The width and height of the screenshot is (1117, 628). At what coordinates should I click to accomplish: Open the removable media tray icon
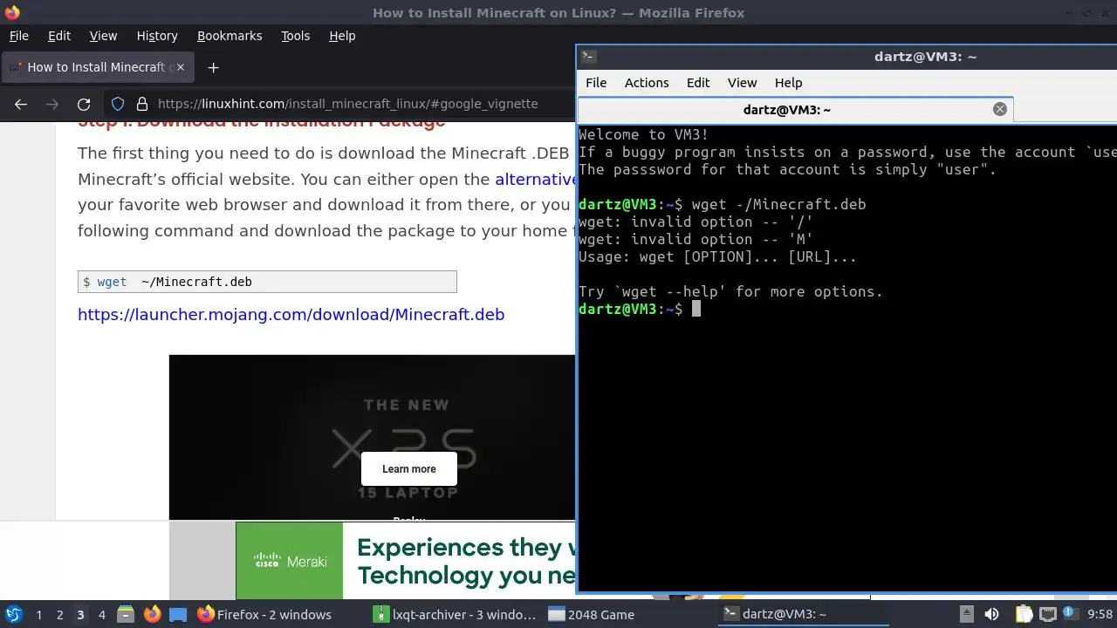(x=966, y=615)
